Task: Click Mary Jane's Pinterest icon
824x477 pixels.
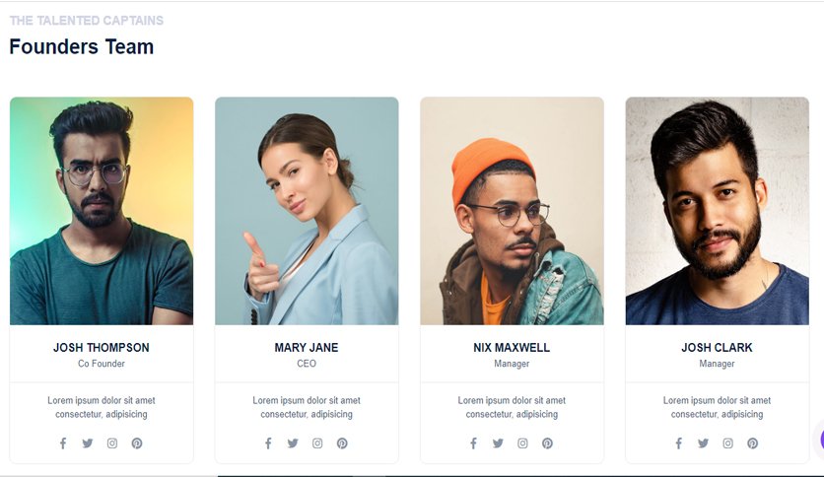Action: 342,443
